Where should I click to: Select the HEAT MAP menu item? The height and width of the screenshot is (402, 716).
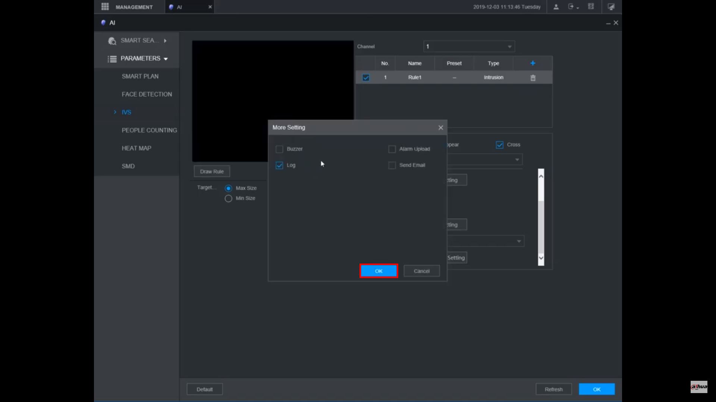136,148
